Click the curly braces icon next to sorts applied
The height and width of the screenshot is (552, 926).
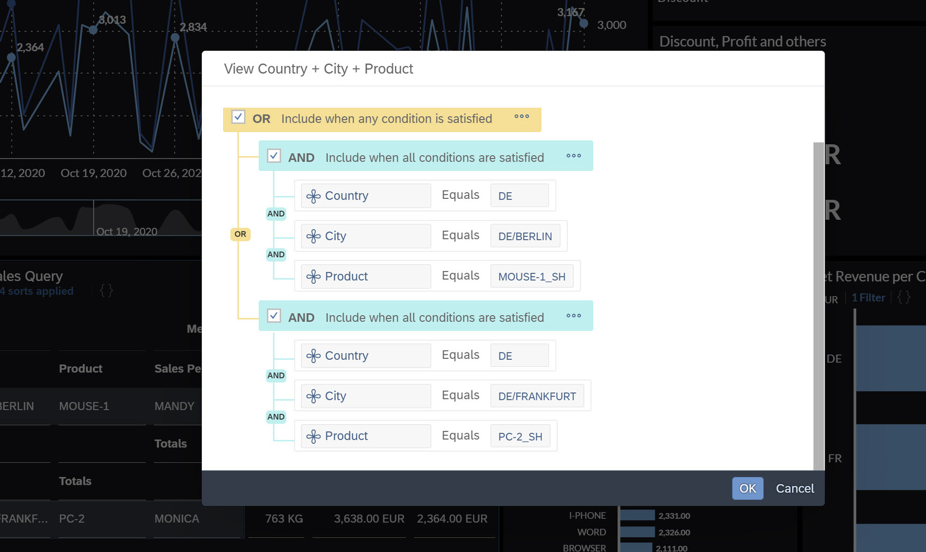pos(106,290)
